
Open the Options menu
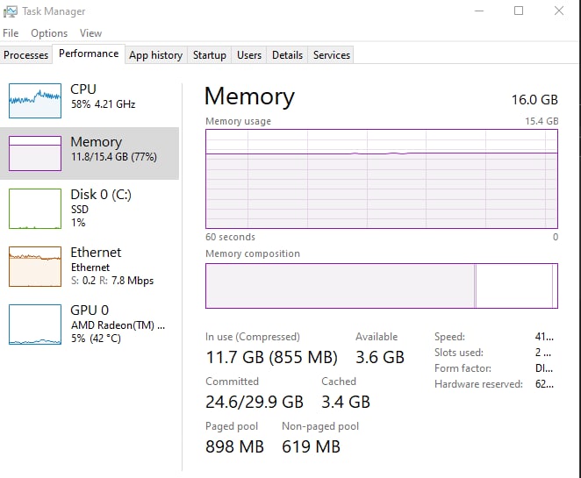point(49,33)
